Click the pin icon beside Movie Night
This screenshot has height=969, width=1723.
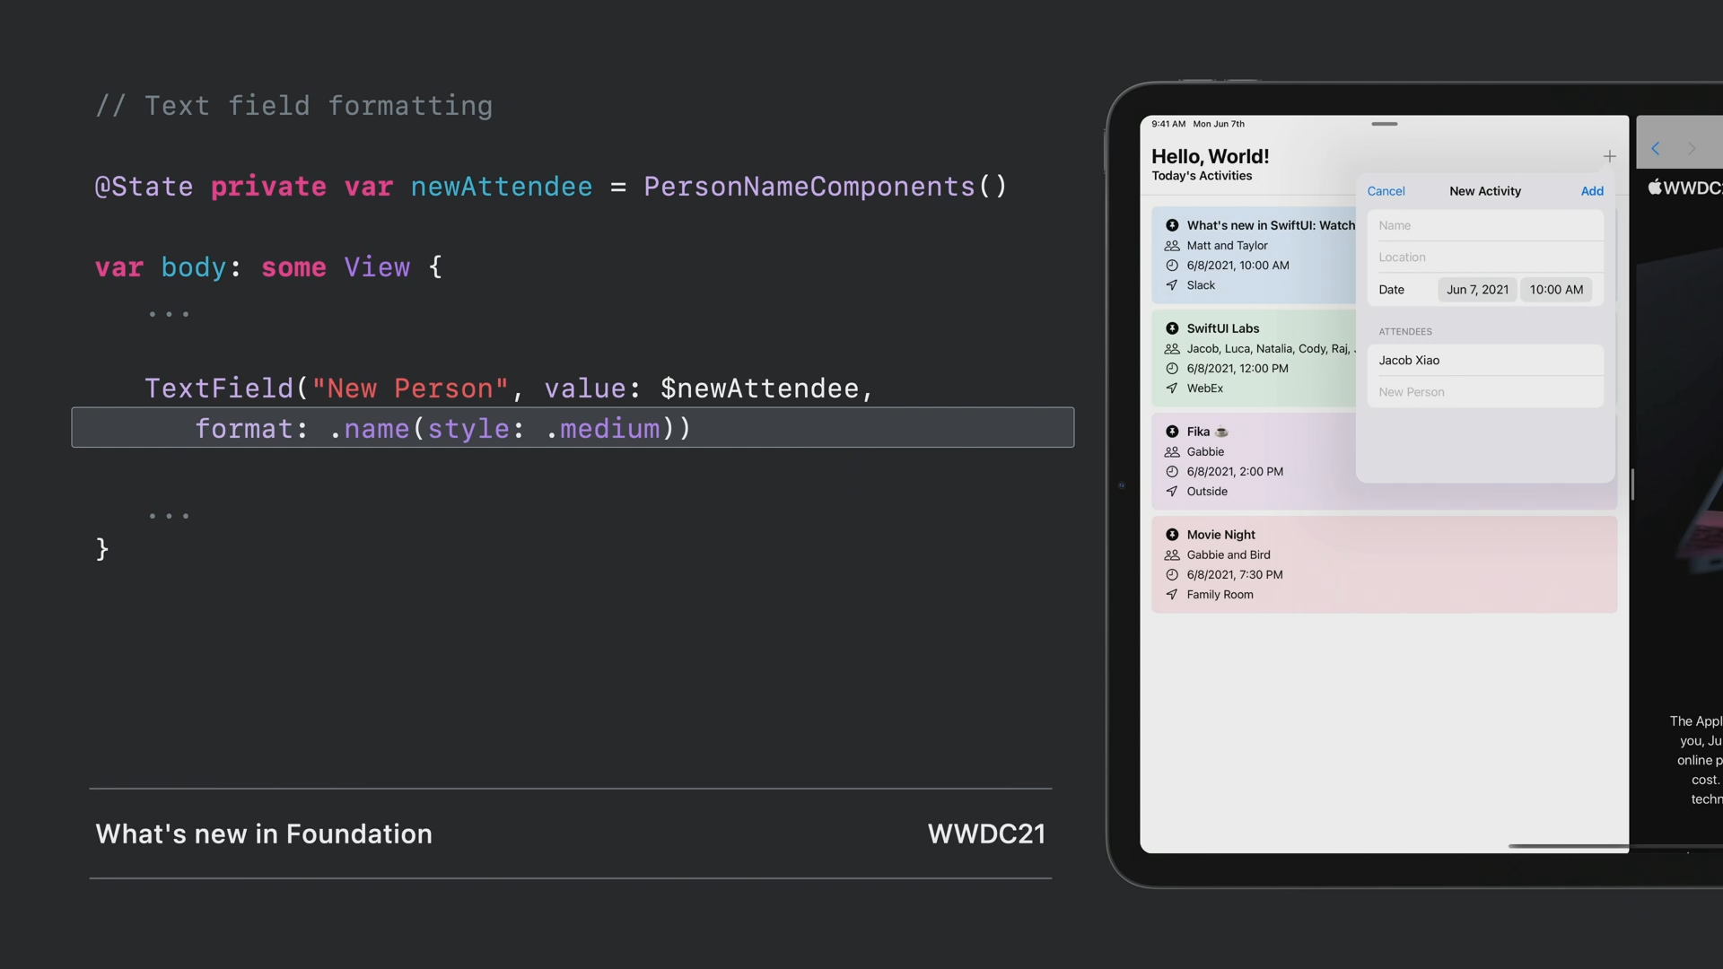click(x=1172, y=535)
